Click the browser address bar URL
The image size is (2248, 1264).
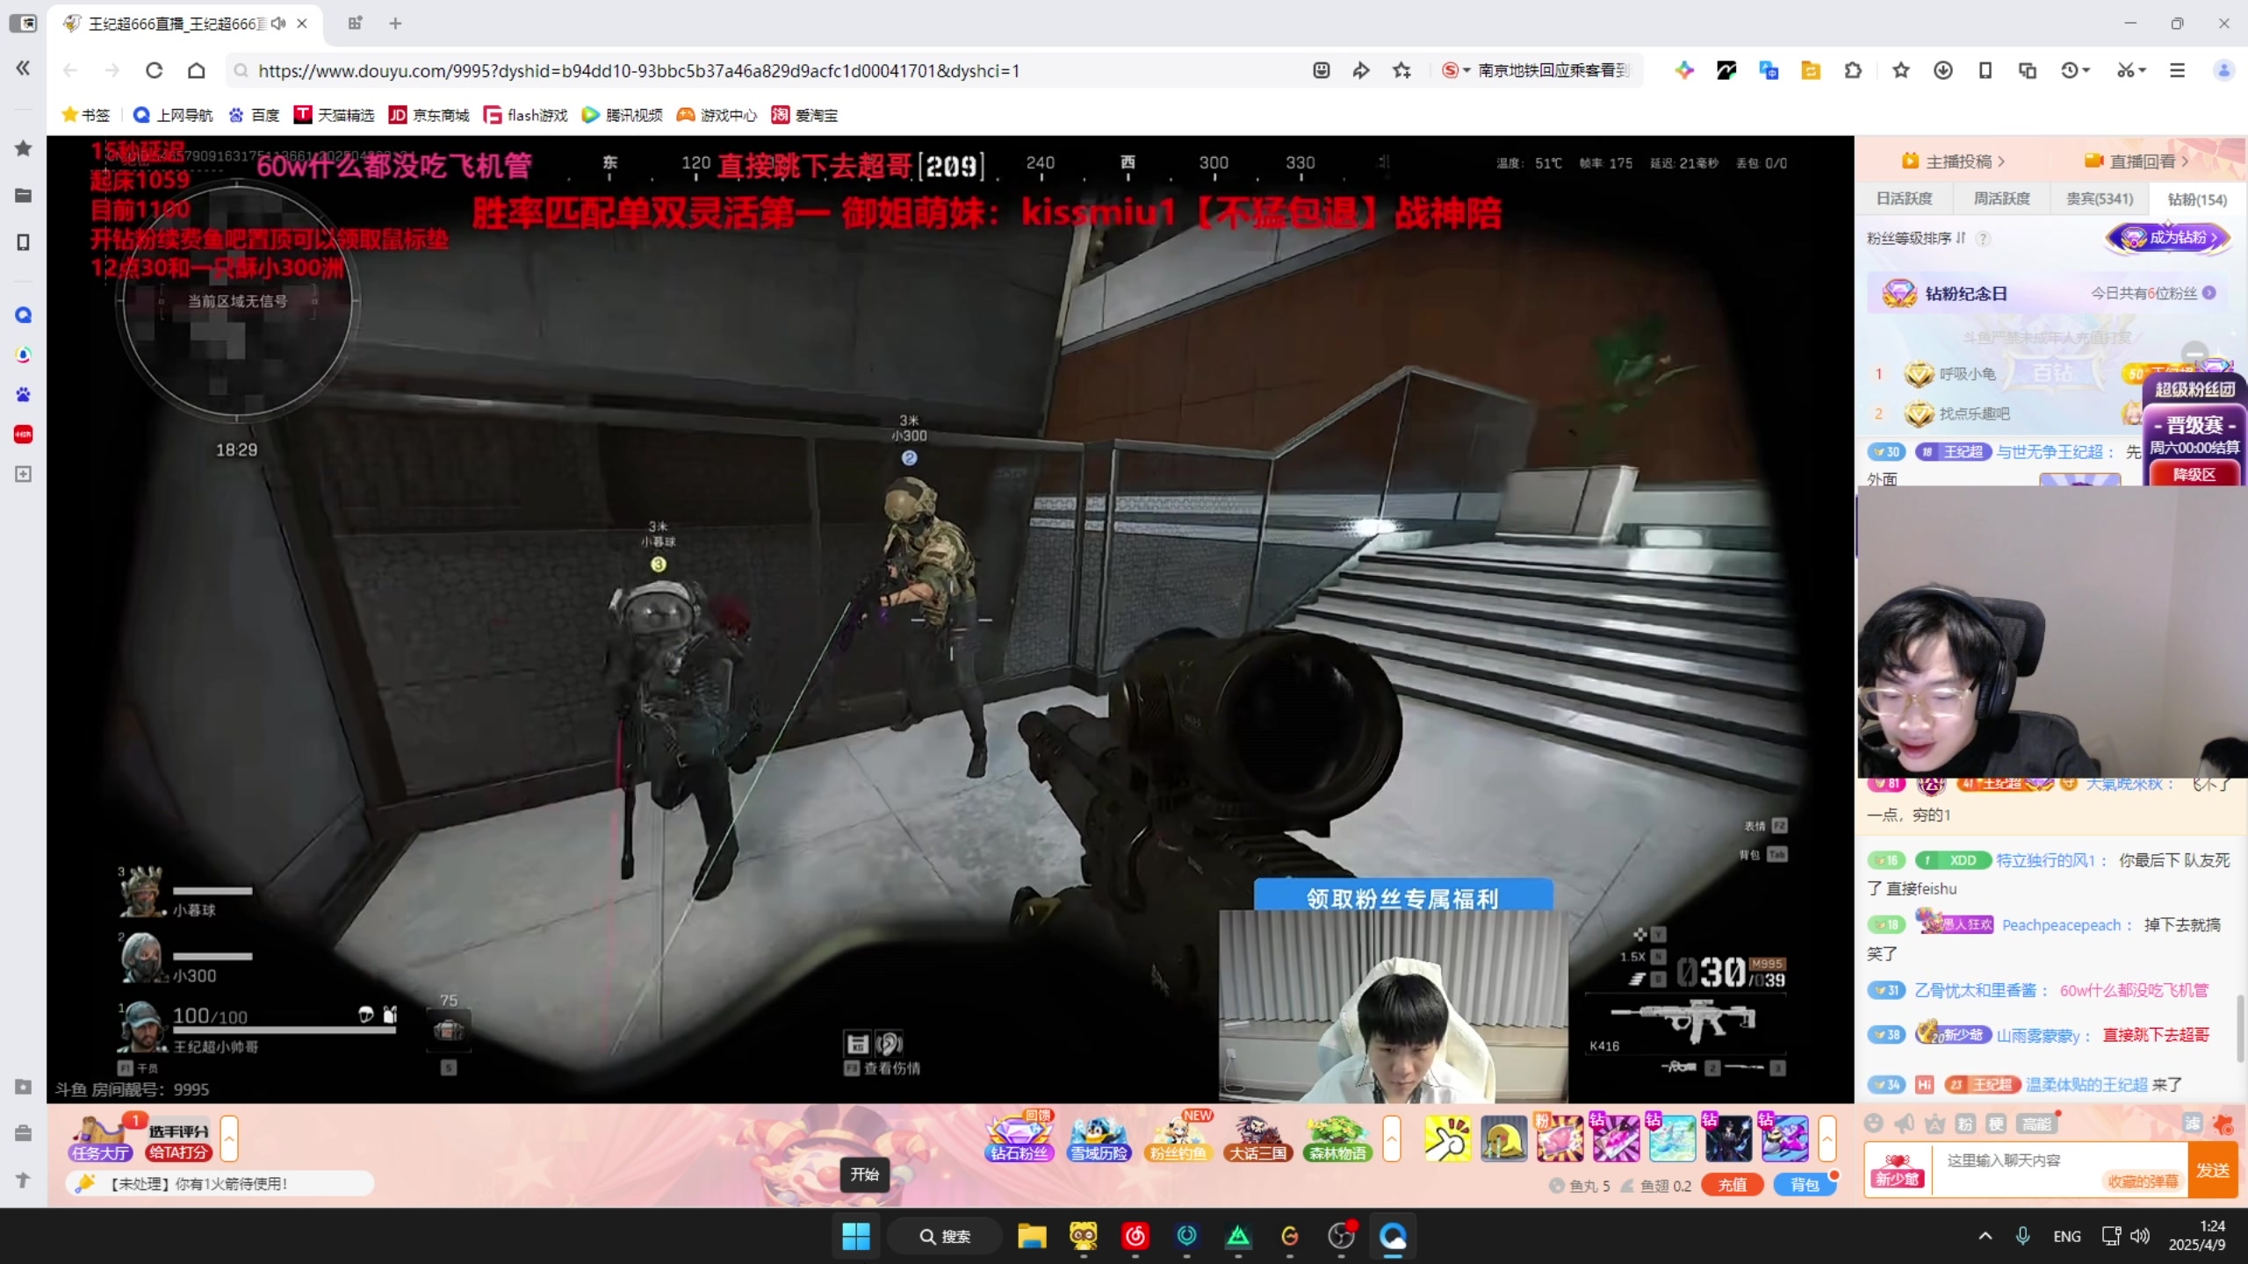[638, 70]
